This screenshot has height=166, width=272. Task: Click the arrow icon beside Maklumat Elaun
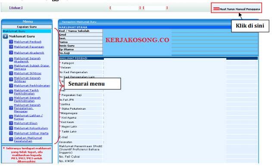click(x=11, y=123)
